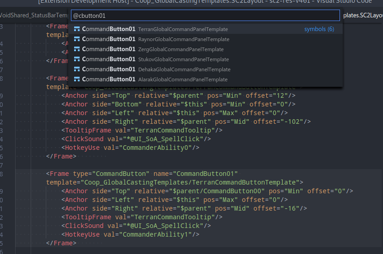Click the symbol icon of the Raynor result
The width and height of the screenshot is (383, 254).
(x=77, y=39)
